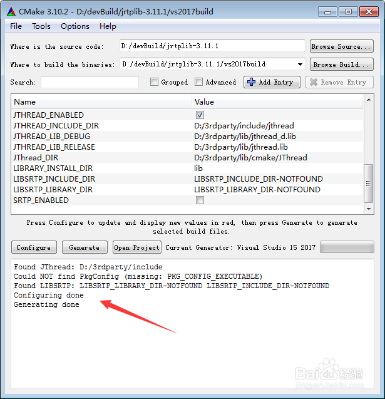Viewport: 385px width, 399px height.
Task: Select the LIBSRTP_INCLUDE_DIR entry name
Action: point(54,179)
